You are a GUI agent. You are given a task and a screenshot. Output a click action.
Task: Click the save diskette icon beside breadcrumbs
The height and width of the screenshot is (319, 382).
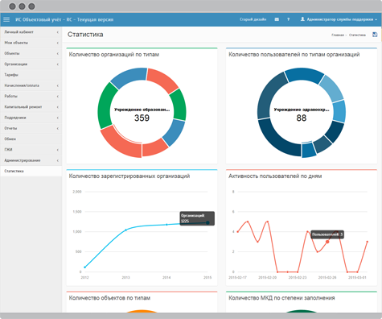pos(375,35)
